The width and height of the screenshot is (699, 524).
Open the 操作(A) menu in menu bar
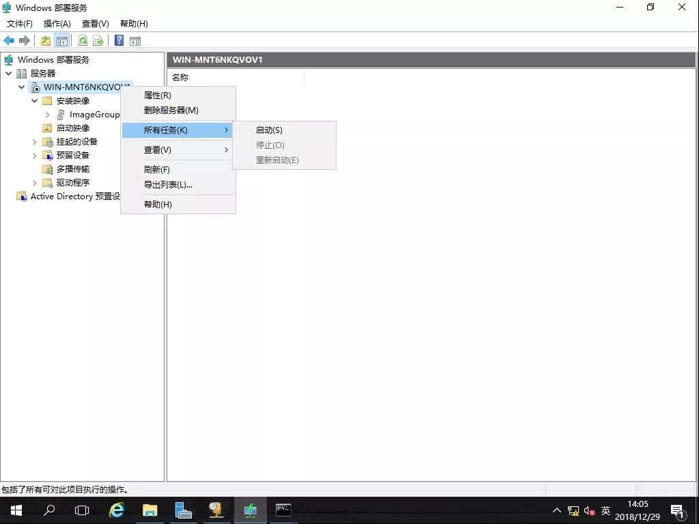click(57, 24)
